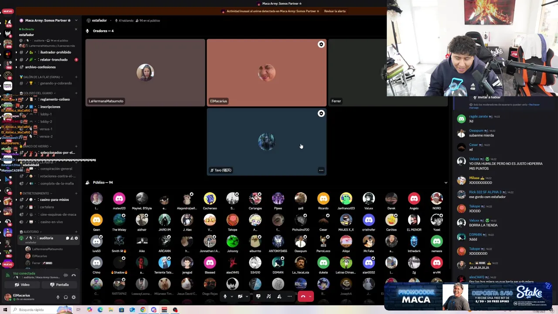The image size is (558, 314).
Task: Open chat of auditoria stage channel
Action: 68,238
